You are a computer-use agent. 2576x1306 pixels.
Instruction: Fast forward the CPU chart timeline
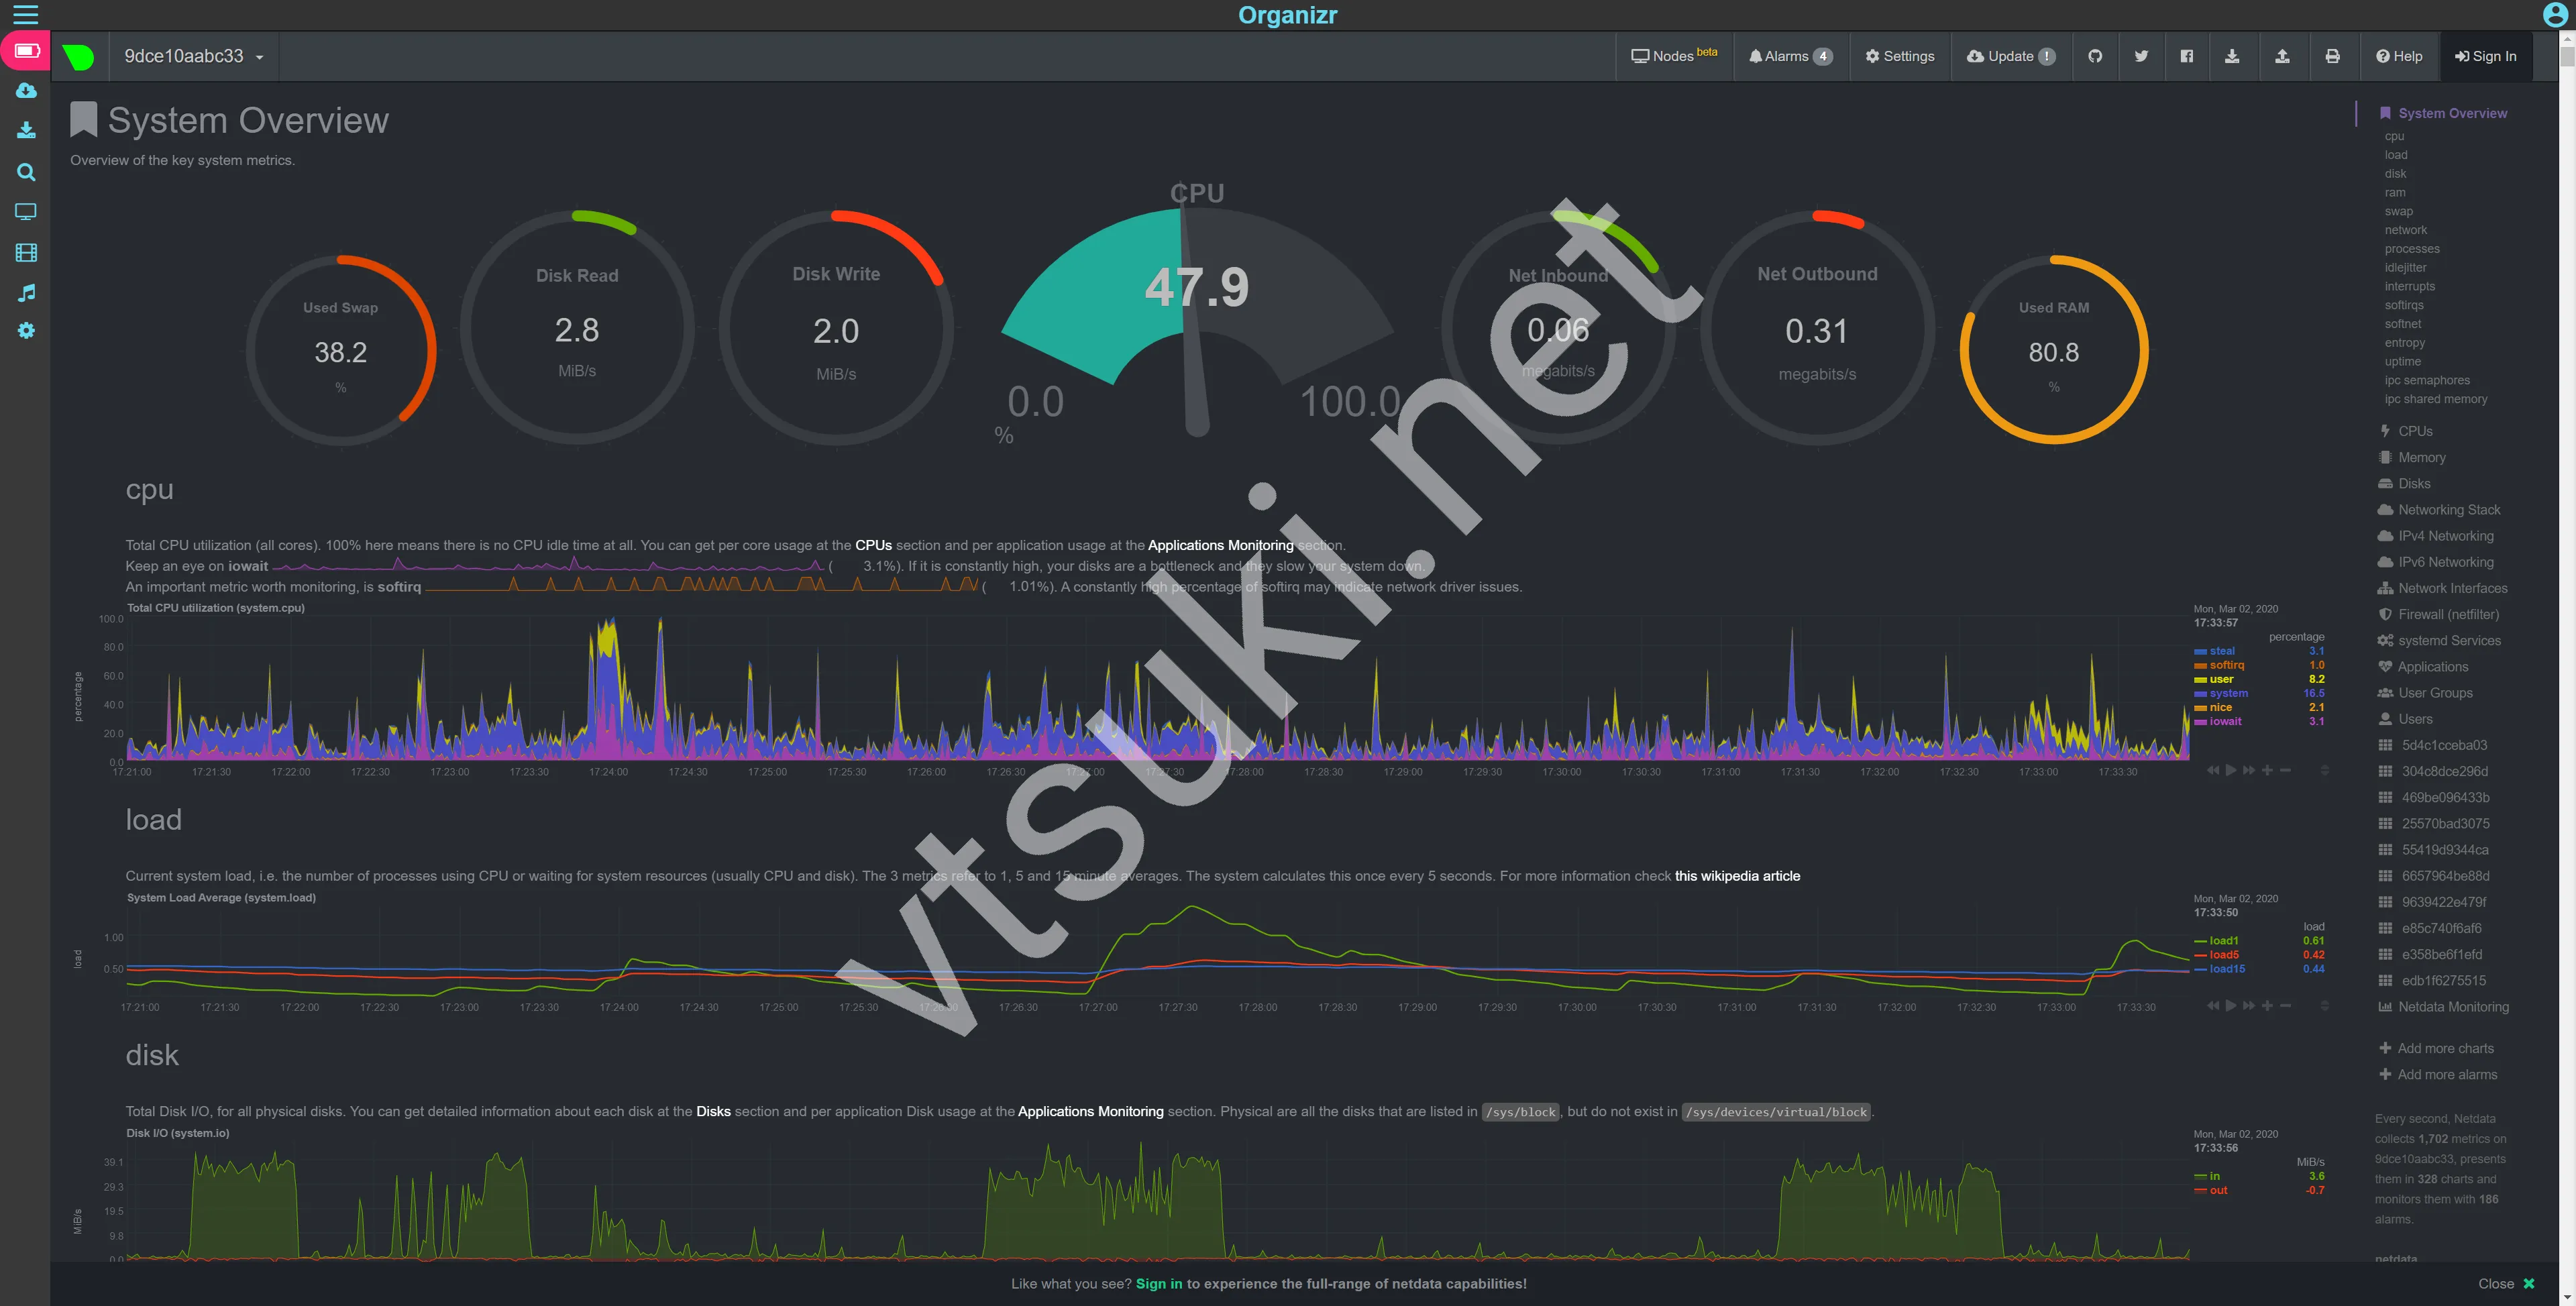pos(2249,770)
